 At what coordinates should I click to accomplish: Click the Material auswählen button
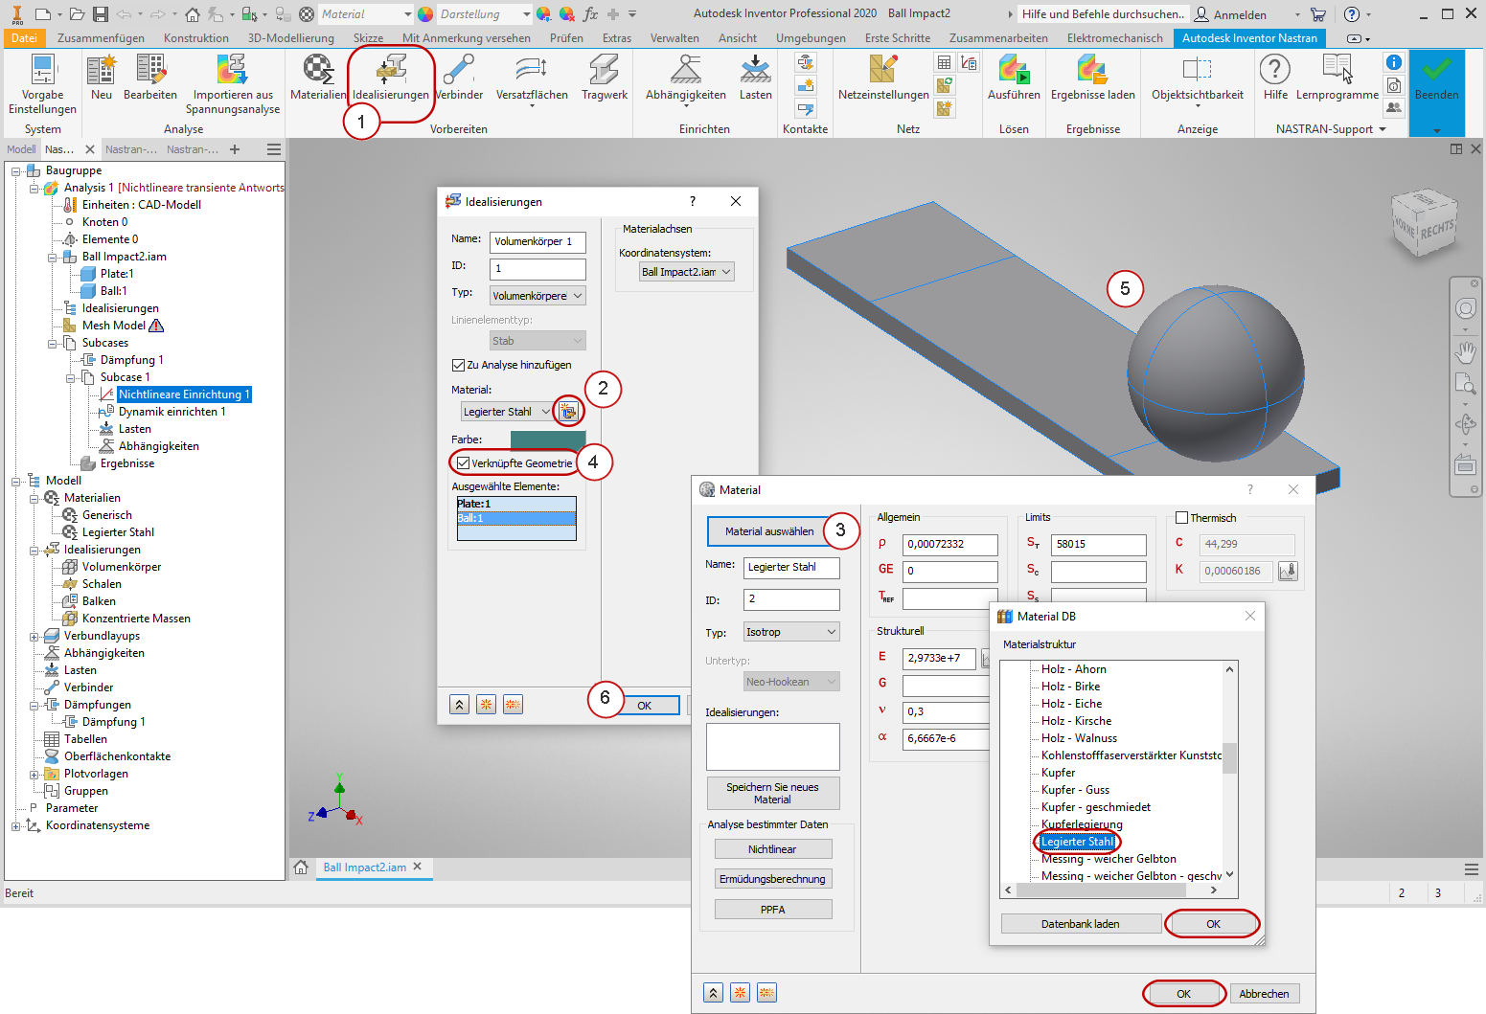click(x=769, y=531)
